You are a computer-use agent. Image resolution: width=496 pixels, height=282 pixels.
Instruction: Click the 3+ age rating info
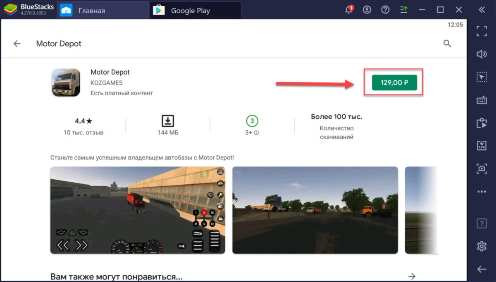pyautogui.click(x=252, y=133)
